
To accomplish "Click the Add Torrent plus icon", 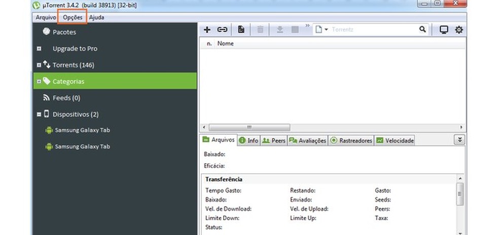I will 207,29.
